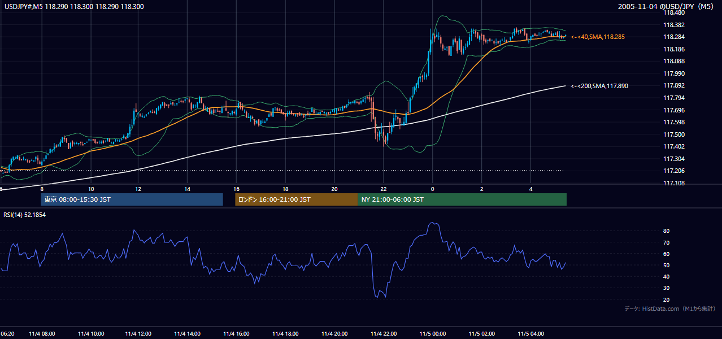Click the 117.206 price axis label

click(673, 171)
